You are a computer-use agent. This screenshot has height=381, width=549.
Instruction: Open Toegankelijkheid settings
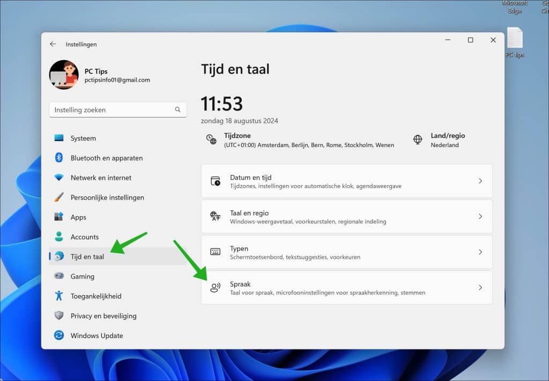point(118,296)
